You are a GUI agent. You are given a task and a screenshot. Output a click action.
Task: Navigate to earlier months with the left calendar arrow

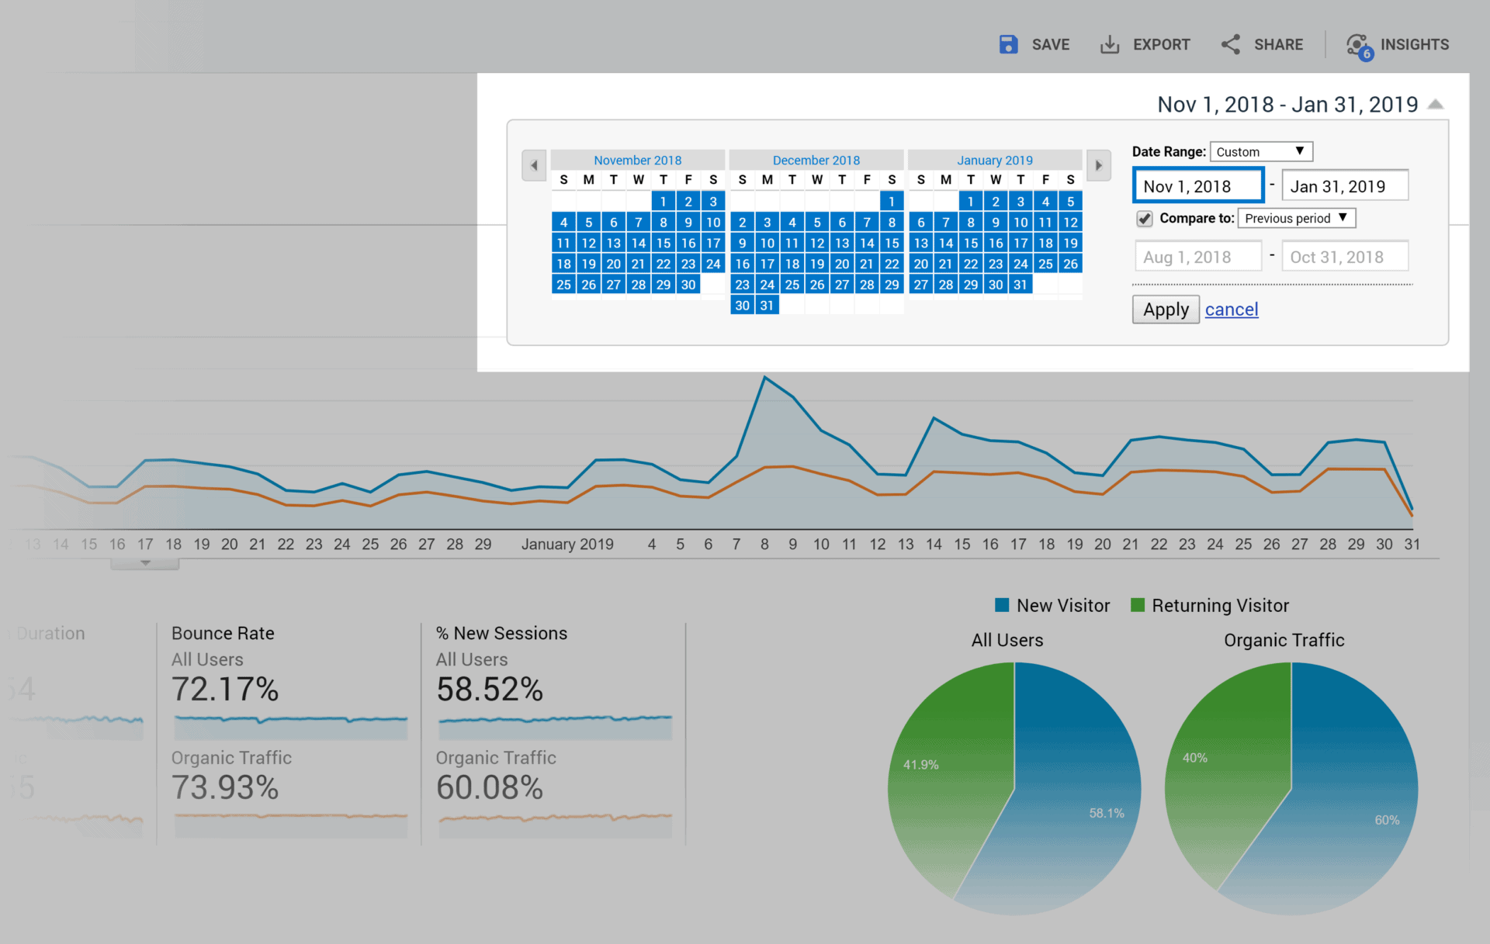[x=534, y=165]
